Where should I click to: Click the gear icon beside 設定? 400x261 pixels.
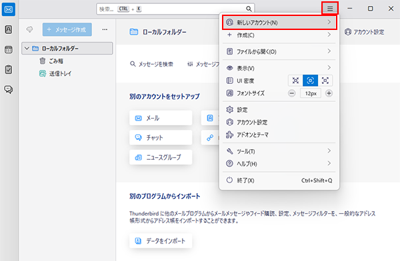[229, 110]
